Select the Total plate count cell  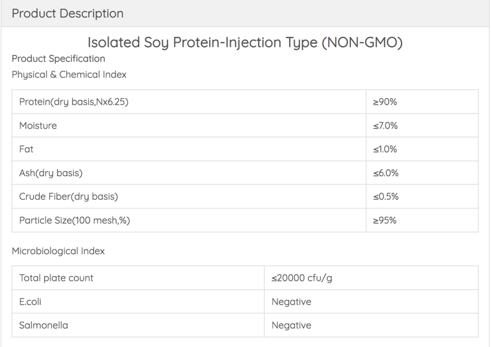click(138, 278)
